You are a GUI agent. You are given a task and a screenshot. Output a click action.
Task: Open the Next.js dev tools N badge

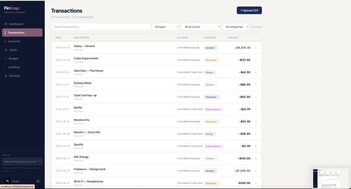(x=7, y=181)
